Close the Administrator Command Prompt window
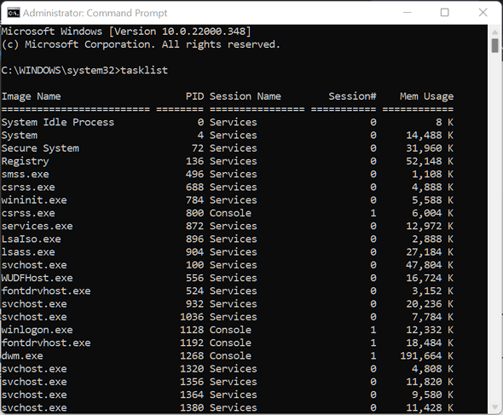 coord(483,13)
